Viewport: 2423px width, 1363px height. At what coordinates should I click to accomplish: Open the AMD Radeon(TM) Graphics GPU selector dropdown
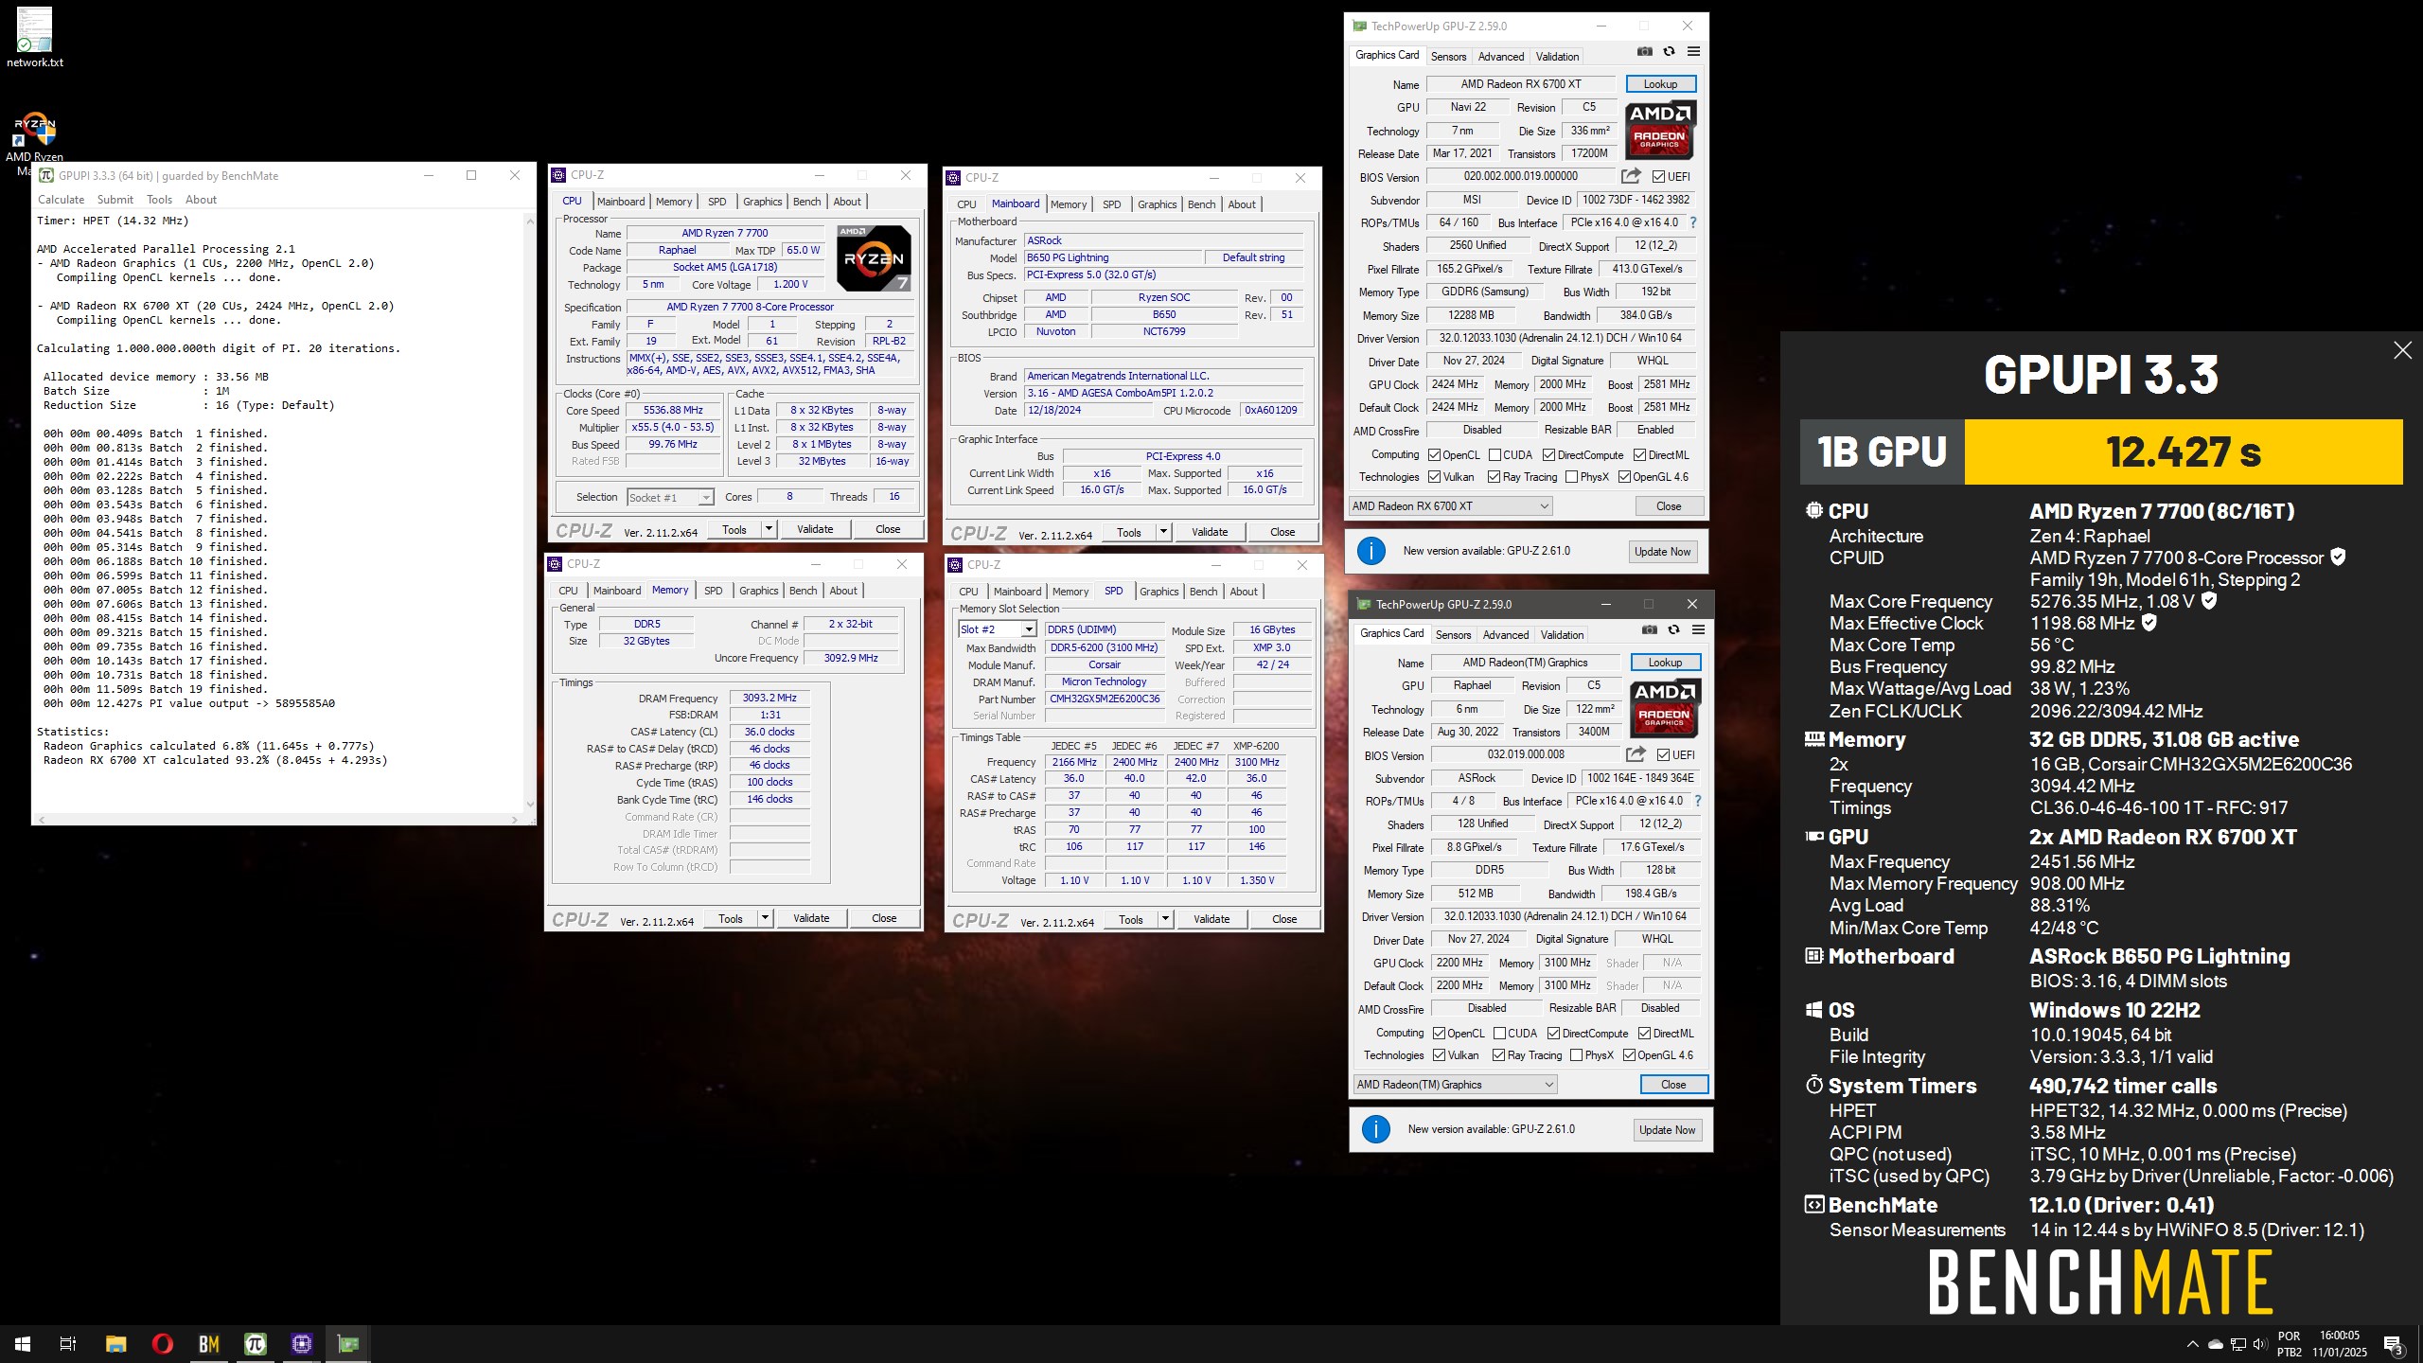[x=1455, y=1085]
